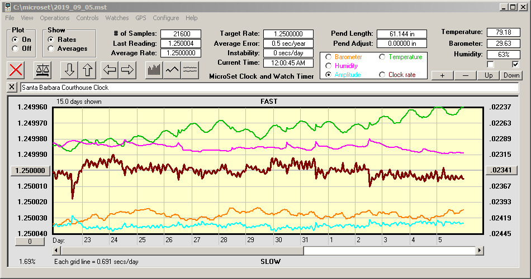The width and height of the screenshot is (531, 279).
Task: Click the Barometer value field
Action: tap(503, 44)
